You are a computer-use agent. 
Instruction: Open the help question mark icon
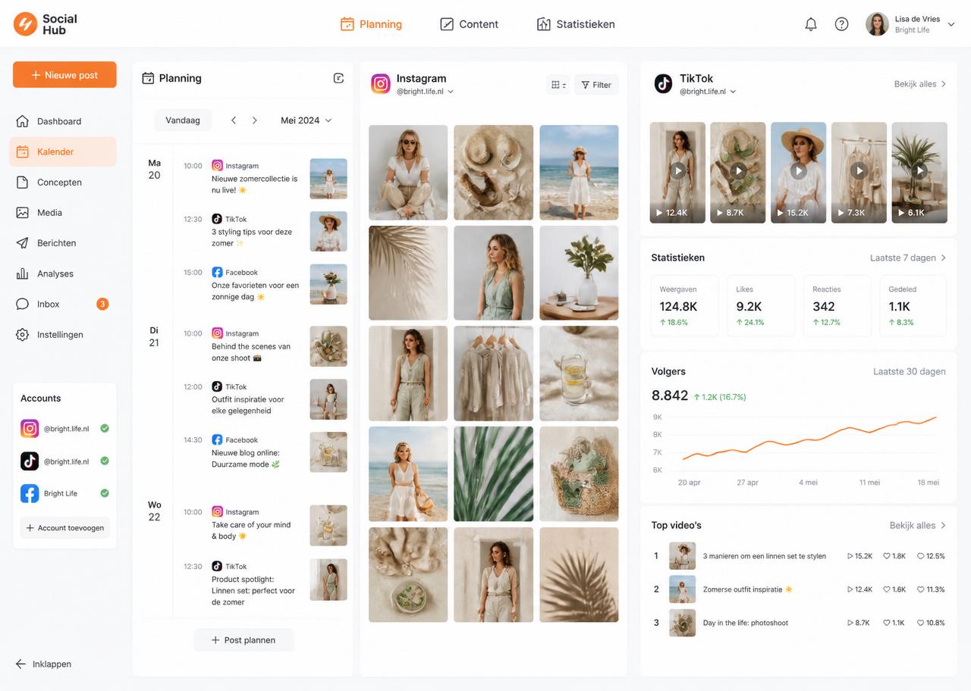coord(841,24)
